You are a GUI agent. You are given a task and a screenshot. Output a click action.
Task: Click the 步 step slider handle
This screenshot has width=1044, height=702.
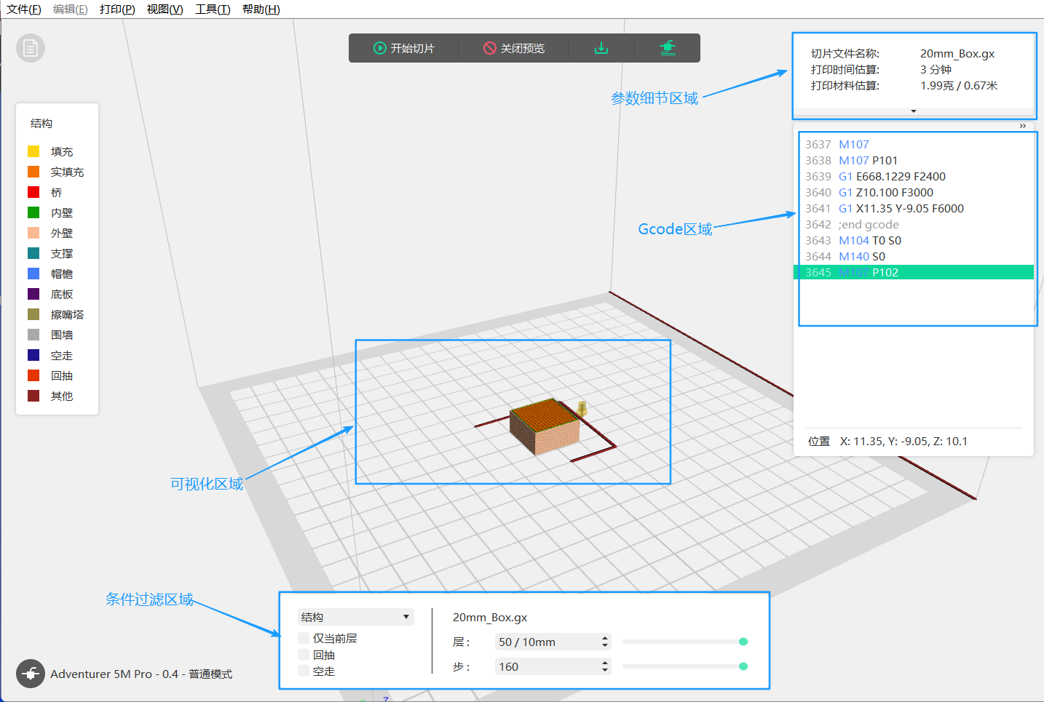pos(743,666)
